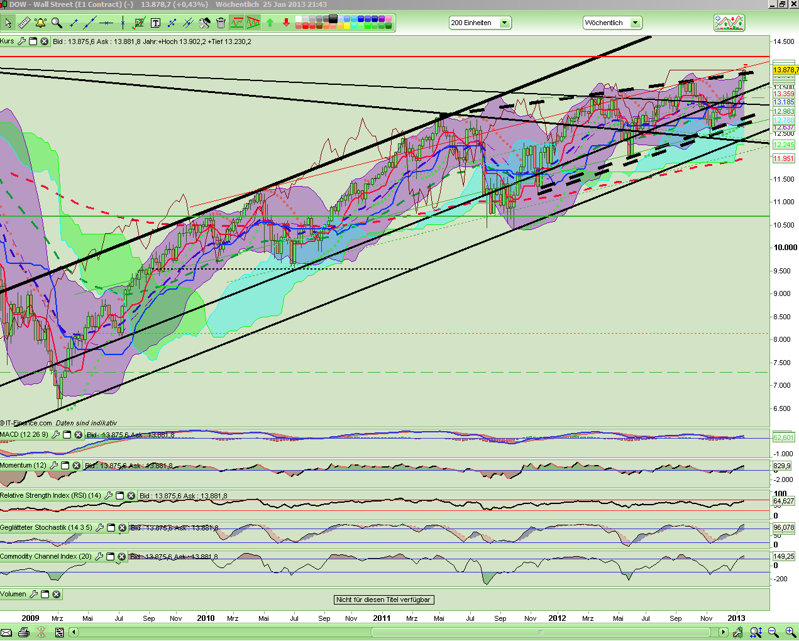The image size is (799, 641).
Task: Select the horizontal line tool
Action: pos(106,23)
